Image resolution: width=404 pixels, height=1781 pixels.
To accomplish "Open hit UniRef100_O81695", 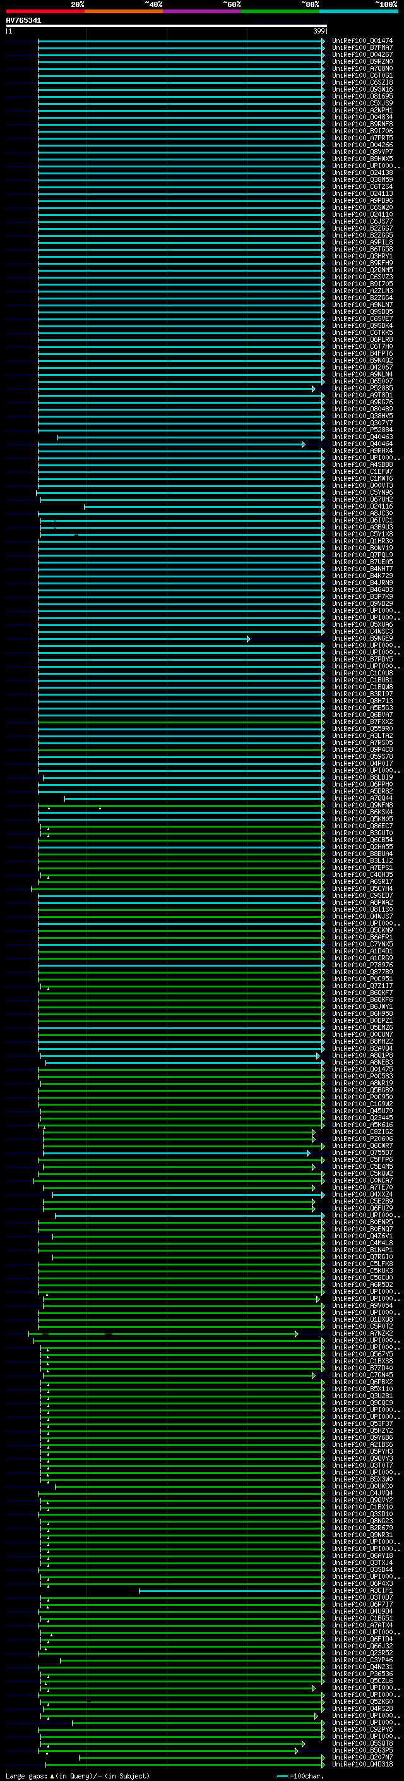I will (x=362, y=97).
